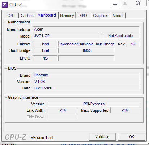Open the Caches tab
The image size is (149, 145).
27,16
